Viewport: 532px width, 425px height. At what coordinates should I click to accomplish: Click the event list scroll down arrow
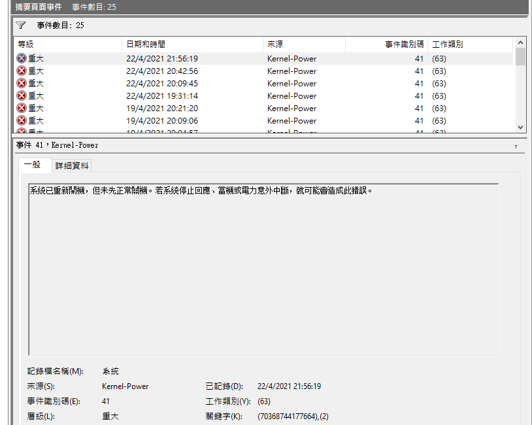coord(520,127)
